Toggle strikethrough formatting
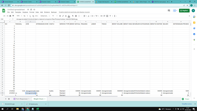 click(x=66, y=16)
